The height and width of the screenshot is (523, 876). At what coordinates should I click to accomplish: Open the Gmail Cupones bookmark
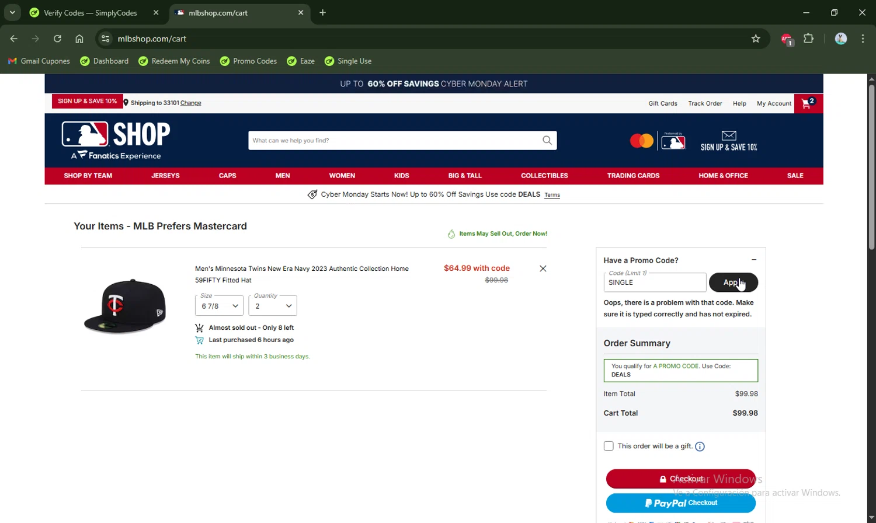click(x=39, y=61)
